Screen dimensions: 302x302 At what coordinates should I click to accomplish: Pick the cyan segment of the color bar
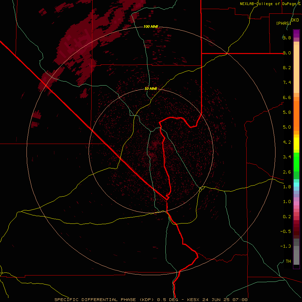(x=296, y=185)
